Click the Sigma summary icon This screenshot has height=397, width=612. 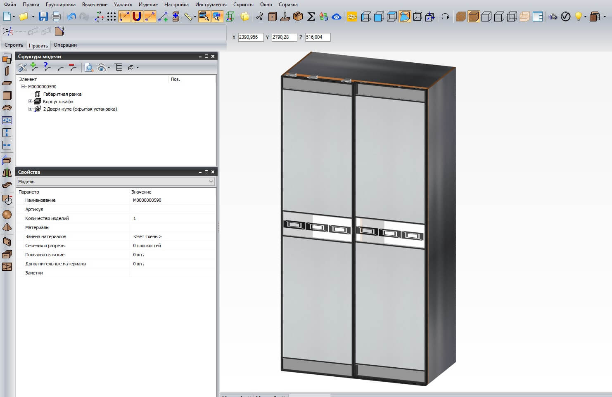point(311,17)
